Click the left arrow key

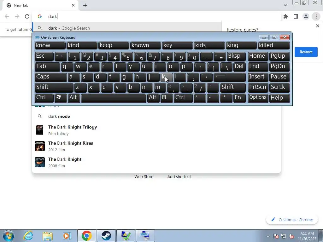point(200,98)
